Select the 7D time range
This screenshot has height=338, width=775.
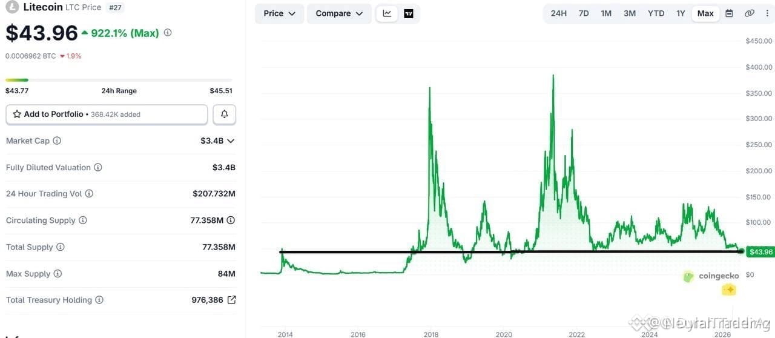coord(584,13)
